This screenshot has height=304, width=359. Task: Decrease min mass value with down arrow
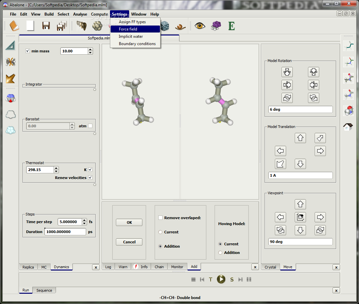90,52
